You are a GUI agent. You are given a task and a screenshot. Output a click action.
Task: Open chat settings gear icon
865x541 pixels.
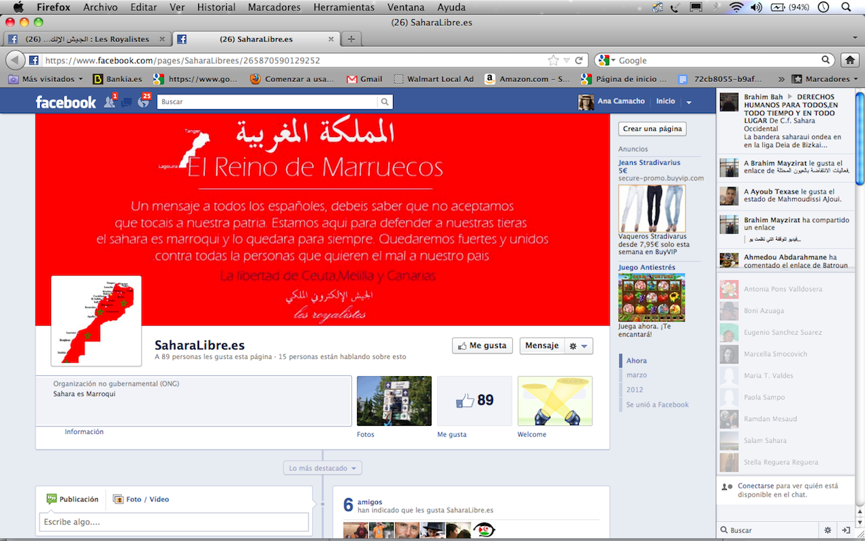coord(828,530)
